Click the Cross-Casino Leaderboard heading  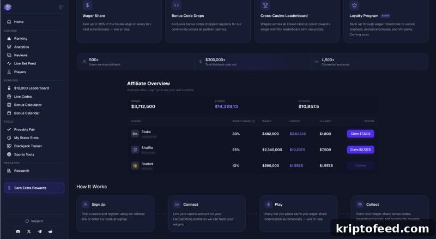(284, 16)
